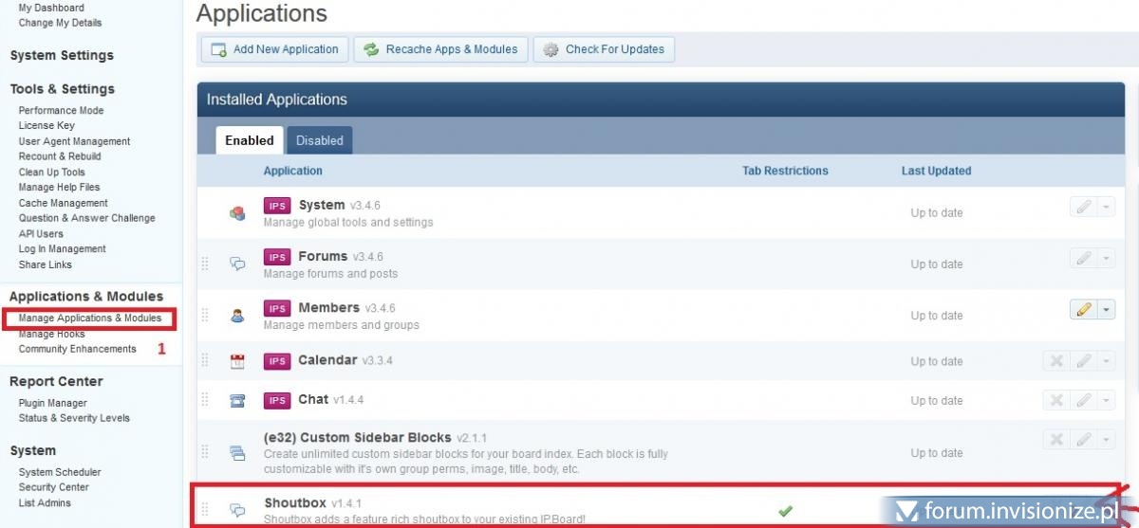This screenshot has width=1139, height=528.
Task: Open the List Admins page
Action: [x=45, y=502]
